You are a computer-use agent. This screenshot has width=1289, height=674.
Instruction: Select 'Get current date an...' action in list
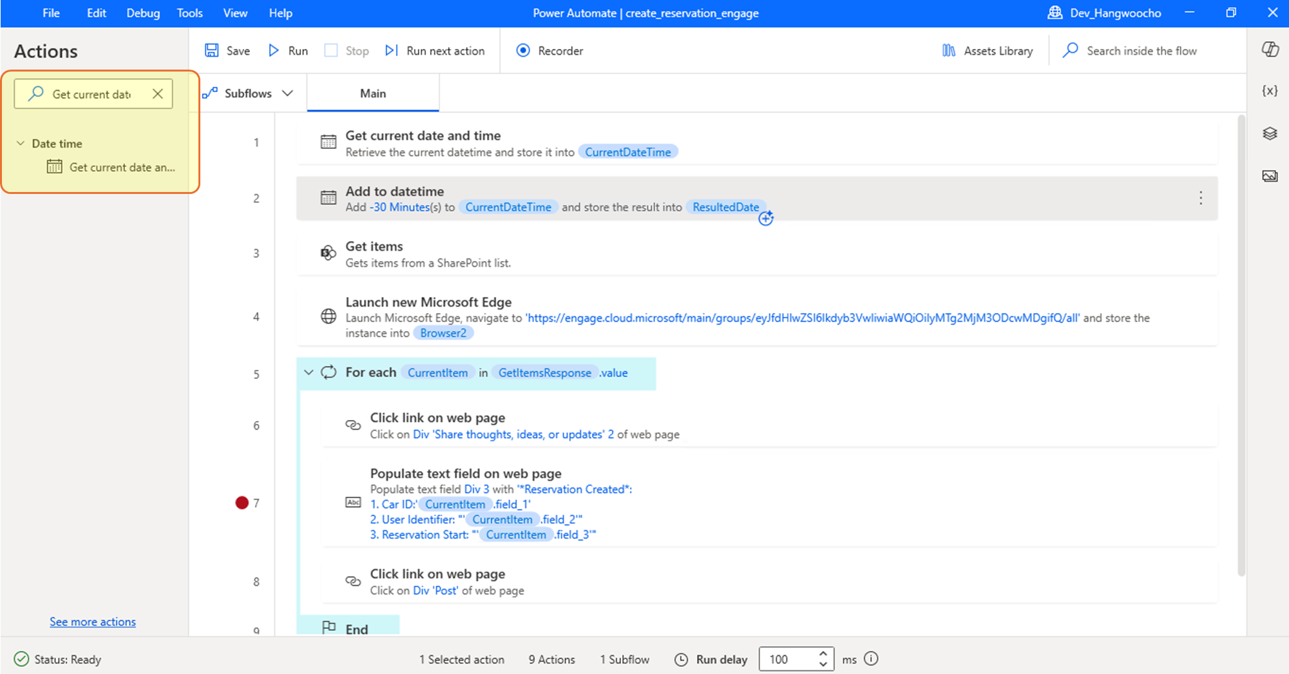(x=111, y=167)
